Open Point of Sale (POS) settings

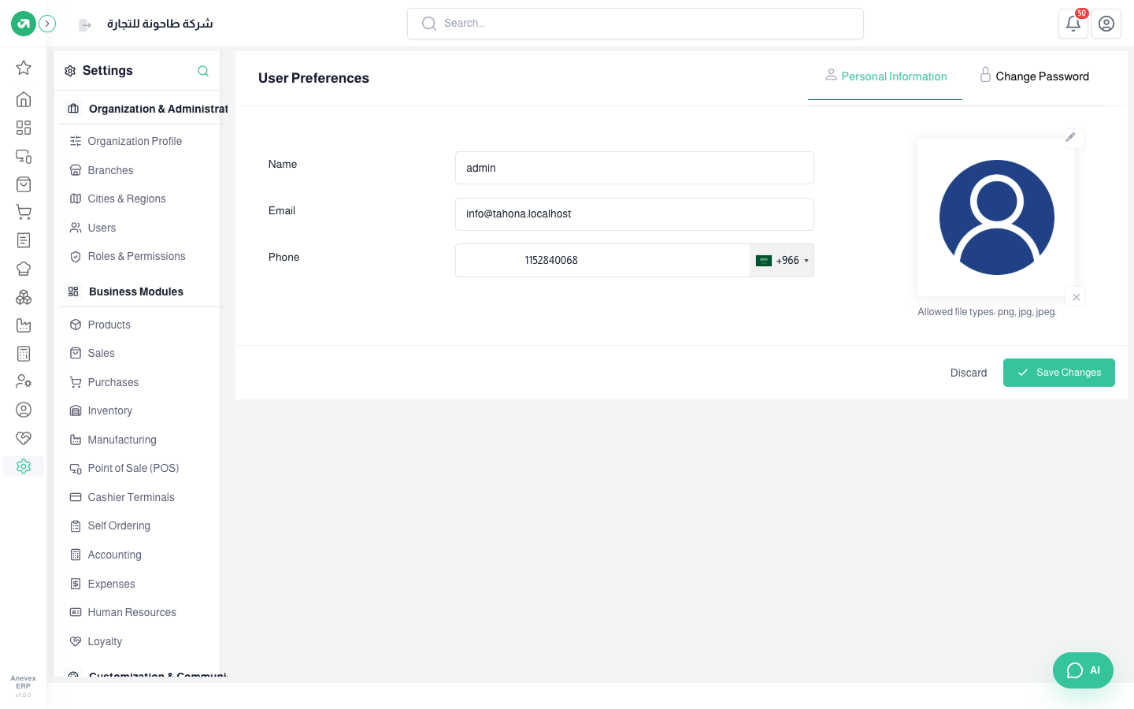click(x=133, y=468)
